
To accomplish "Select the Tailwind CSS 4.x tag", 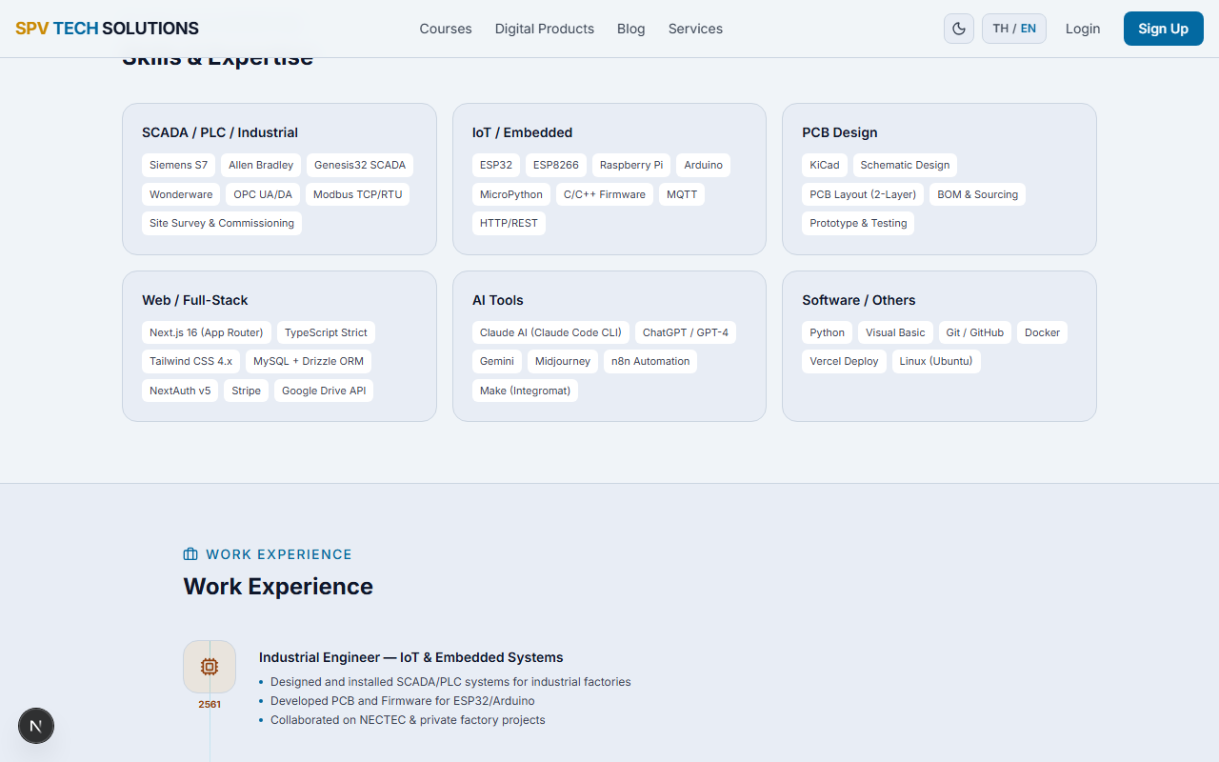I will coord(190,361).
